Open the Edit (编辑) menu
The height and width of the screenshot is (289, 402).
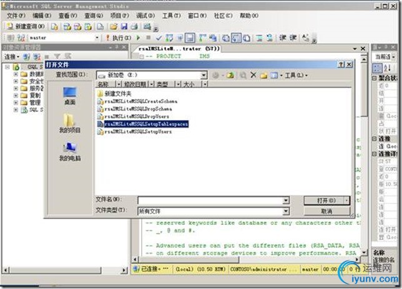point(42,16)
